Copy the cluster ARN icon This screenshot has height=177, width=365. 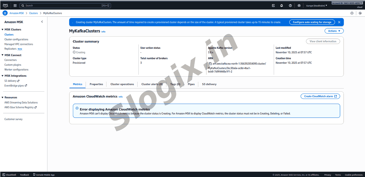[x=210, y=64]
